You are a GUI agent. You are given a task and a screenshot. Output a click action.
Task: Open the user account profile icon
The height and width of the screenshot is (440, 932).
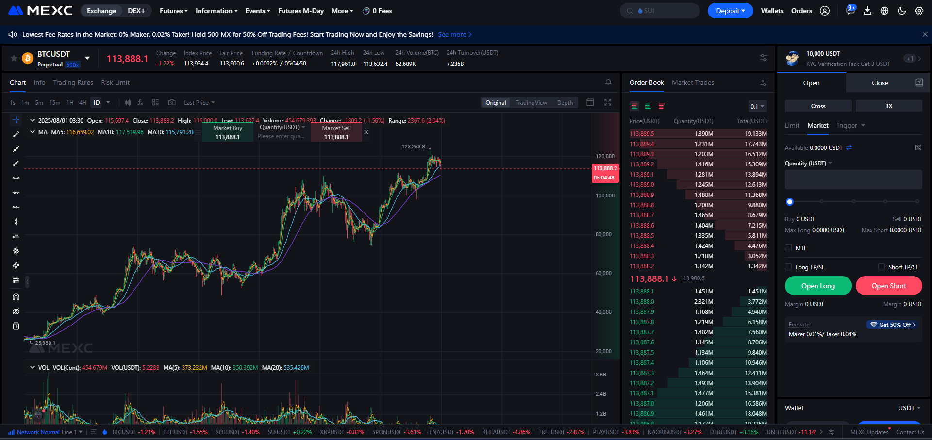(825, 11)
